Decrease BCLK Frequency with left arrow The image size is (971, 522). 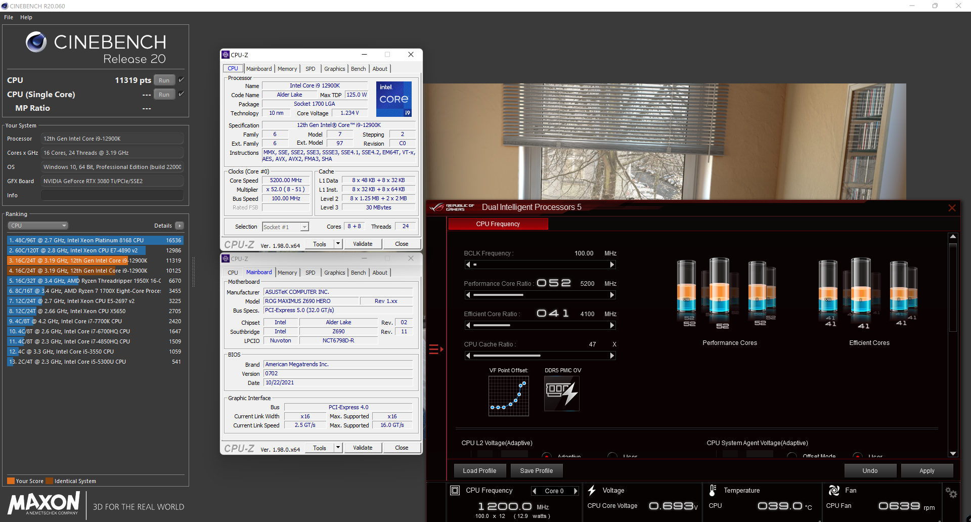click(468, 265)
